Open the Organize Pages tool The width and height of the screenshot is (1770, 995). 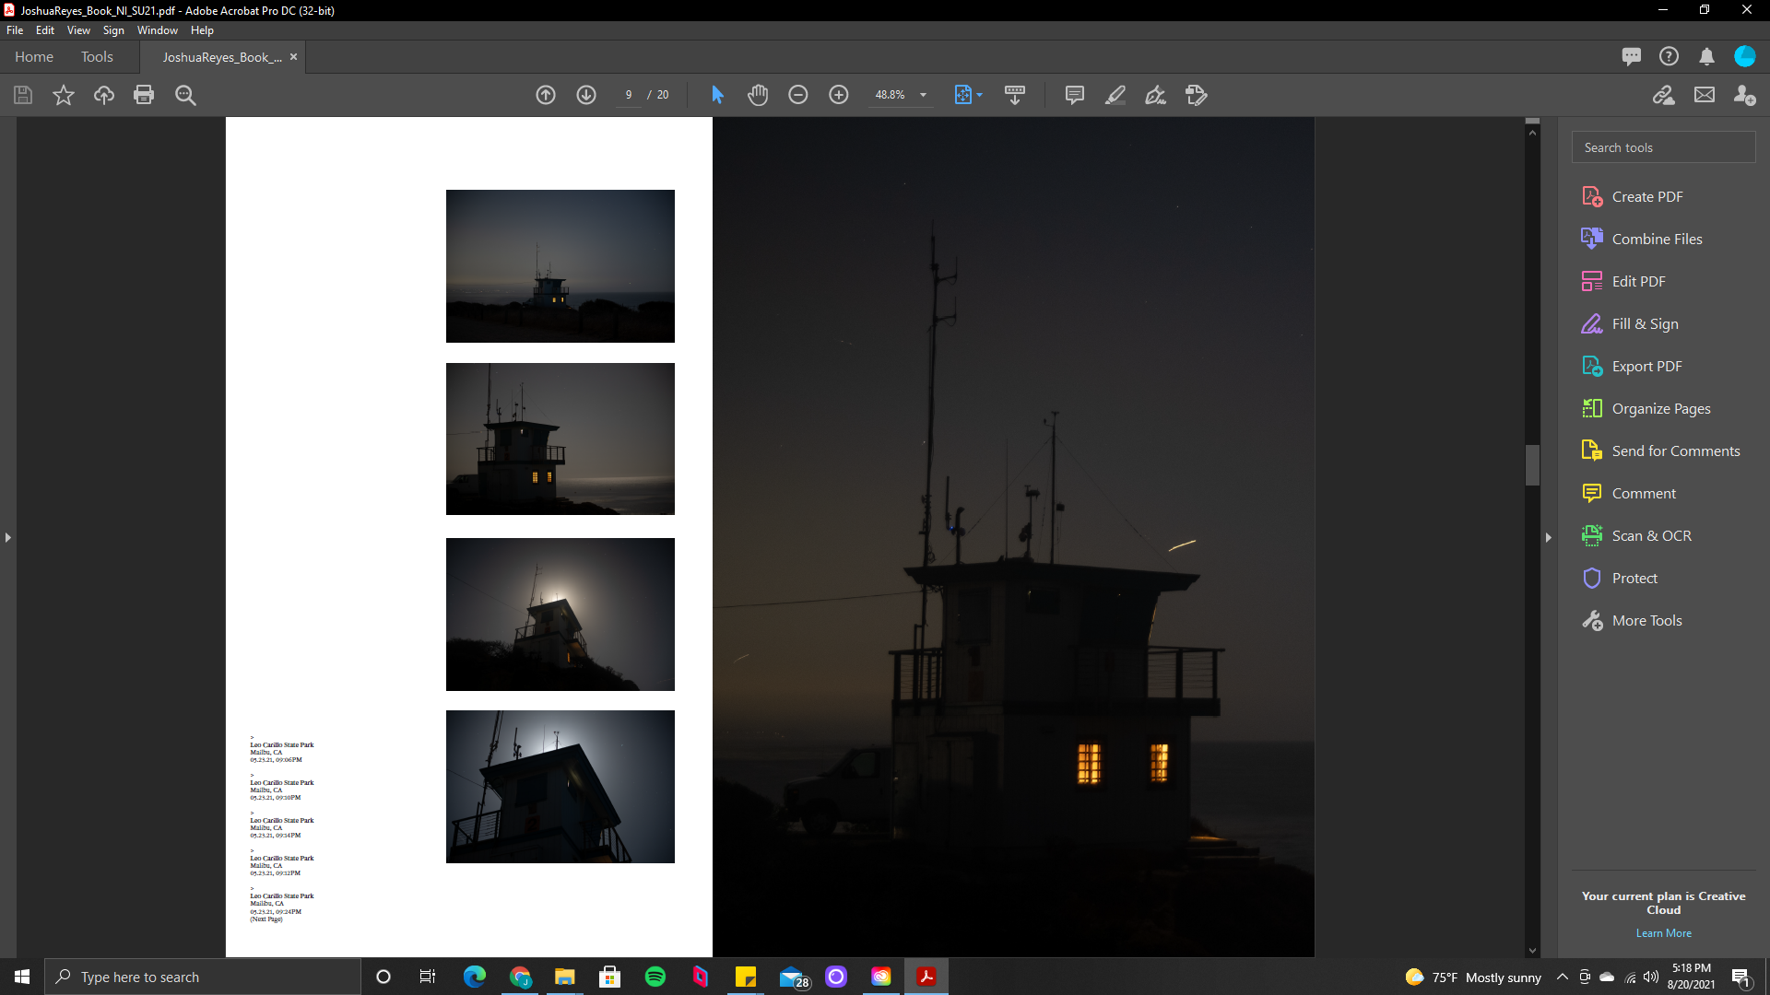tap(1660, 408)
